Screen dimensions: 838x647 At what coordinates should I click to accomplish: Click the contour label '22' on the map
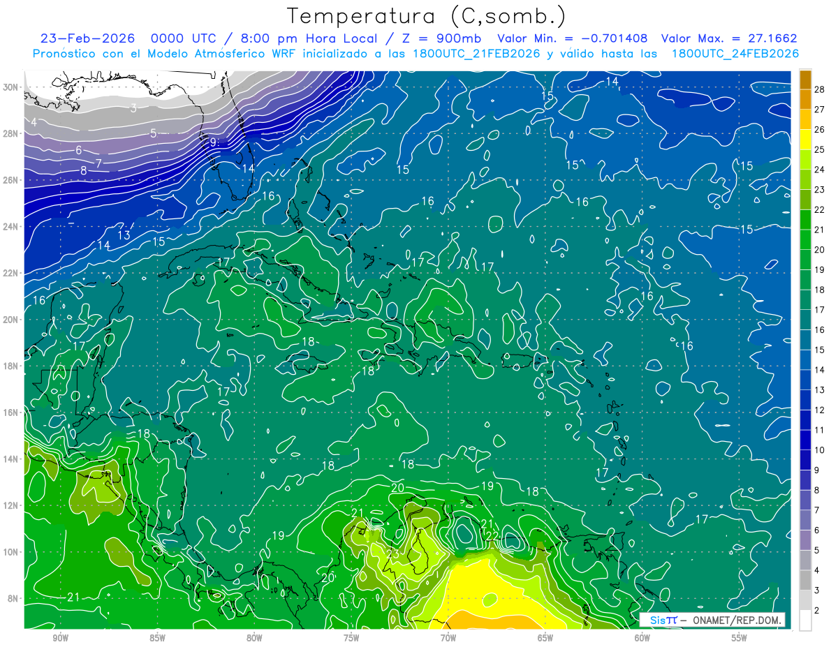tap(492, 536)
